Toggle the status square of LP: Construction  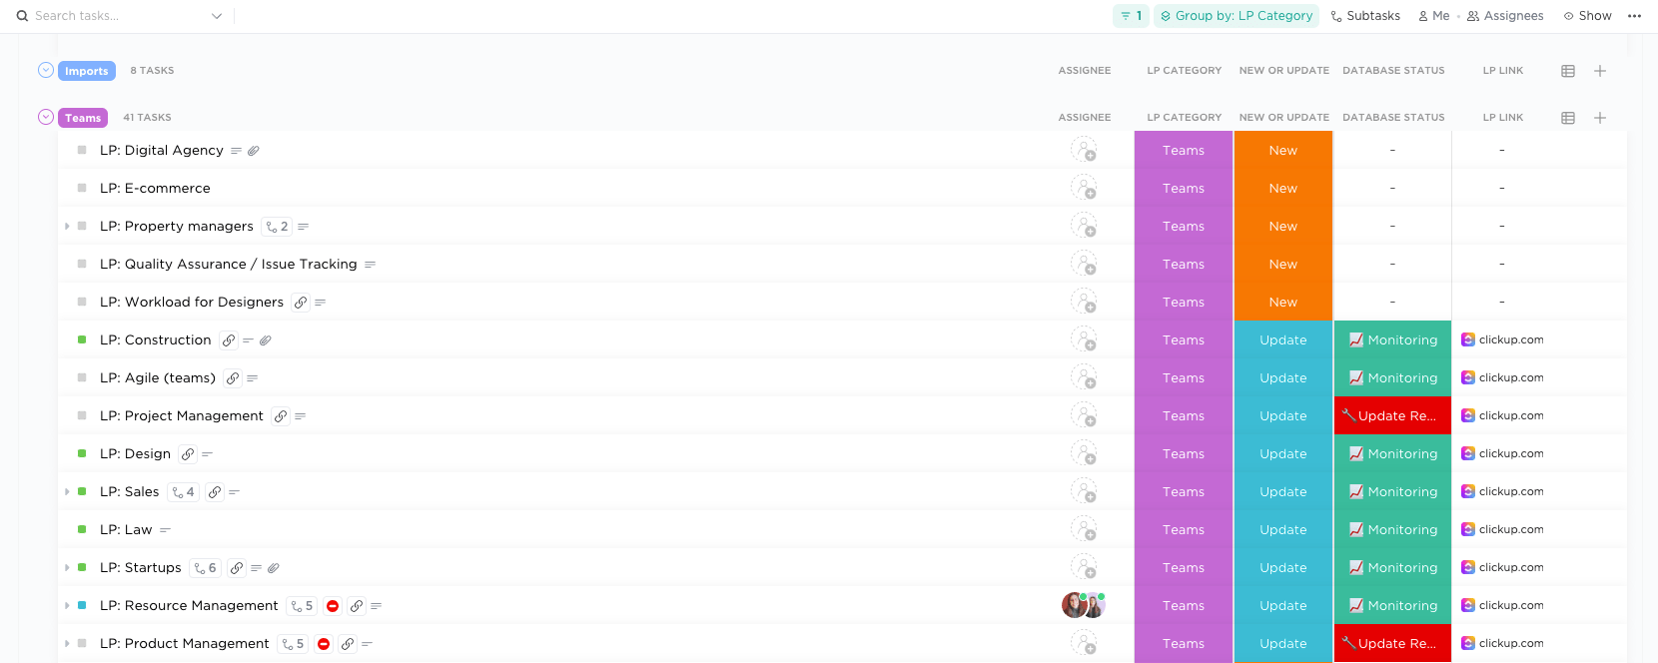pyautogui.click(x=82, y=339)
